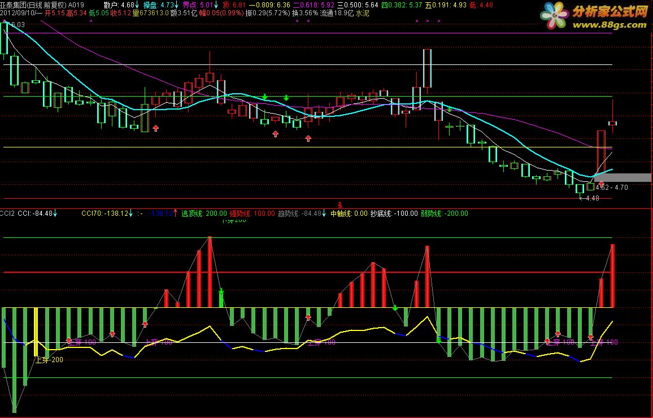Screen dimensions: 653x418
Task: Click the down arrow after 散户 4.68
Action: pos(137,5)
